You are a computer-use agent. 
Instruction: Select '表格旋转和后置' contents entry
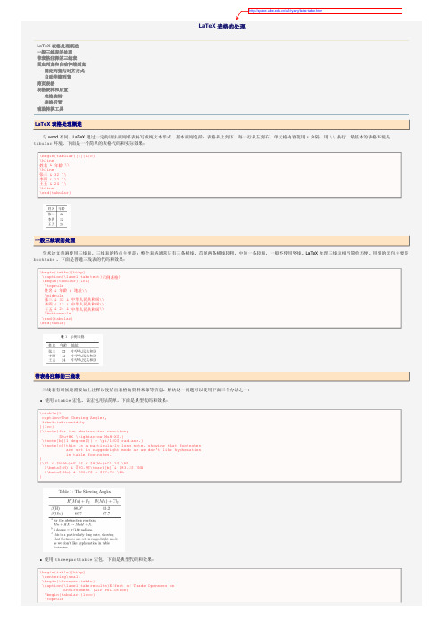pos(53,89)
